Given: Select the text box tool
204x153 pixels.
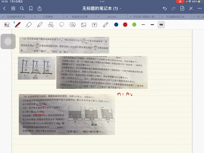Looking at the screenshot, I should 94,25.
